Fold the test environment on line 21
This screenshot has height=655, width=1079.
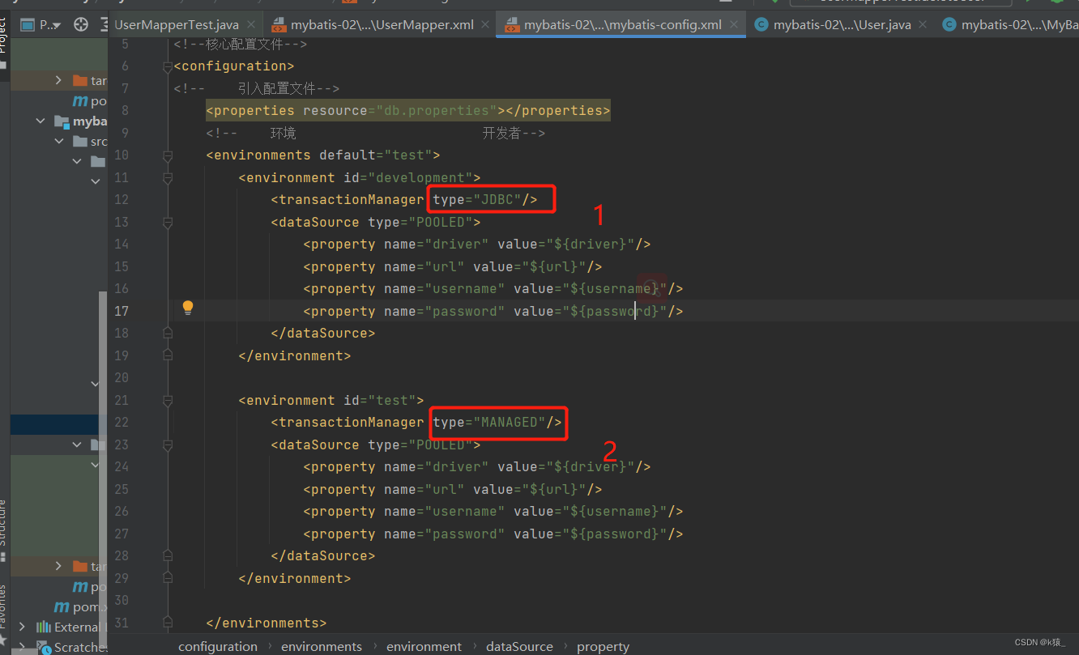tap(168, 400)
